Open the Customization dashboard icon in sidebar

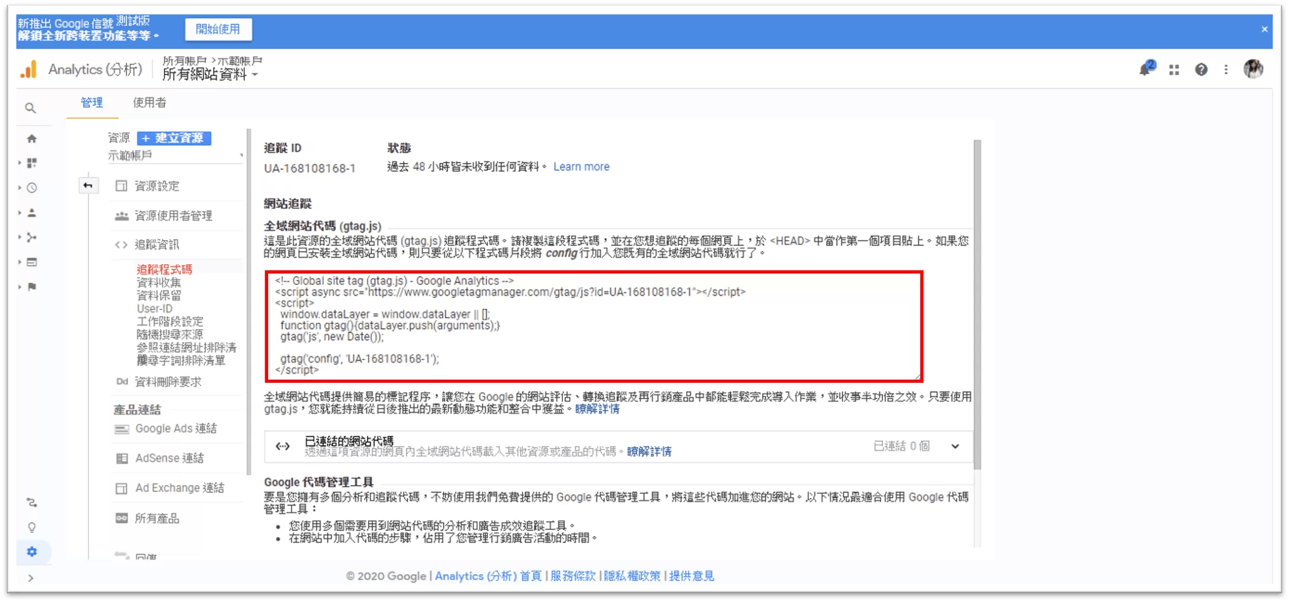pos(32,163)
